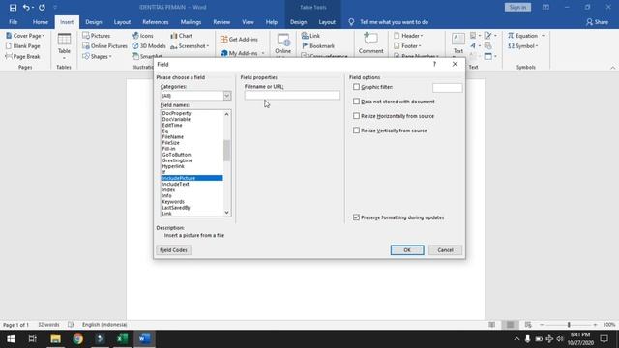Image resolution: width=619 pixels, height=348 pixels.
Task: Open the Screenshot dropdown
Action: pos(190,46)
